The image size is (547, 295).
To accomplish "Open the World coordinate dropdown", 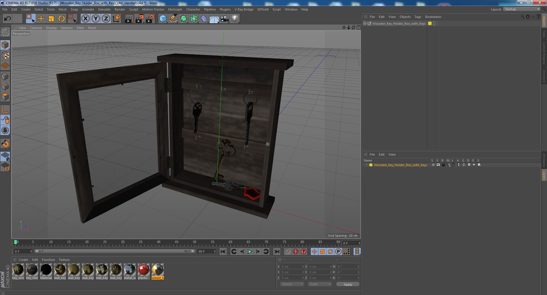I will pos(292,284).
